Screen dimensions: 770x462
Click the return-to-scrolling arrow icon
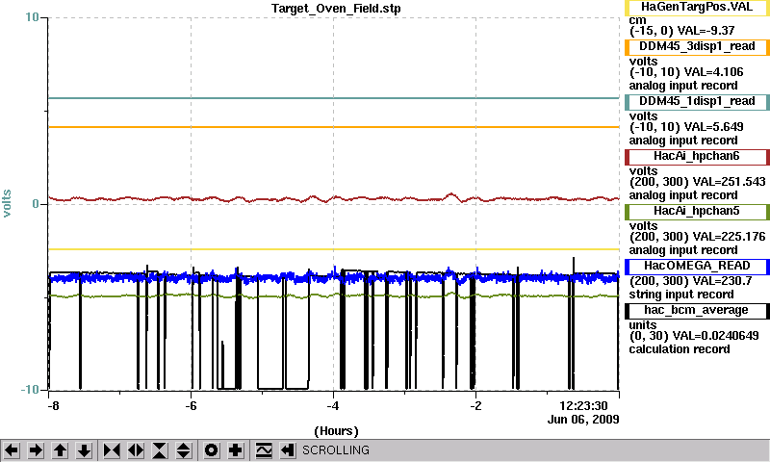click(x=288, y=450)
